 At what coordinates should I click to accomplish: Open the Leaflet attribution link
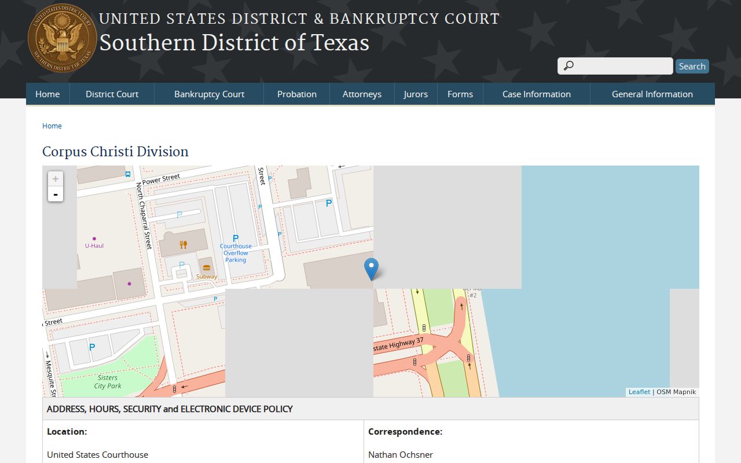coord(639,392)
